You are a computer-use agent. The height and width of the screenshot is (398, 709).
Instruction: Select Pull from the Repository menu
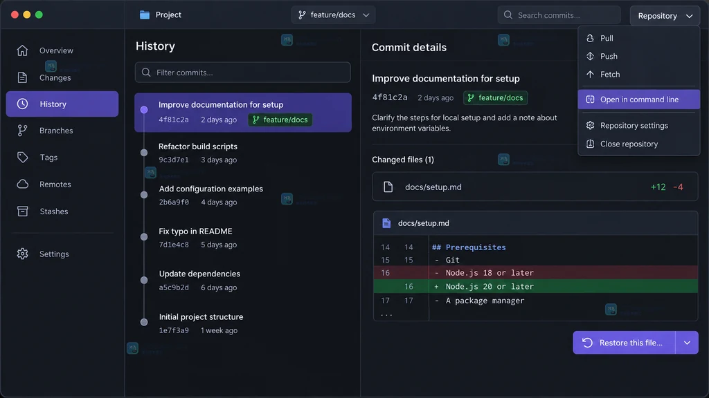(x=638, y=38)
